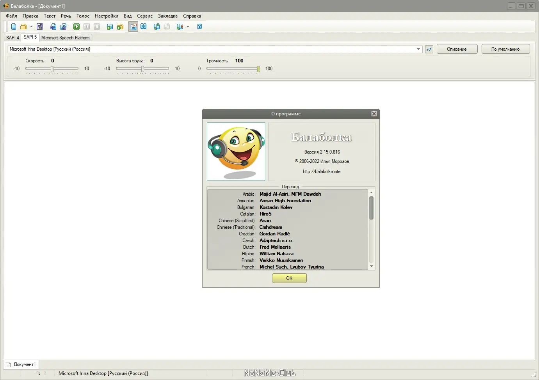
Task: Click the Pause reading icon
Action: [87, 27]
